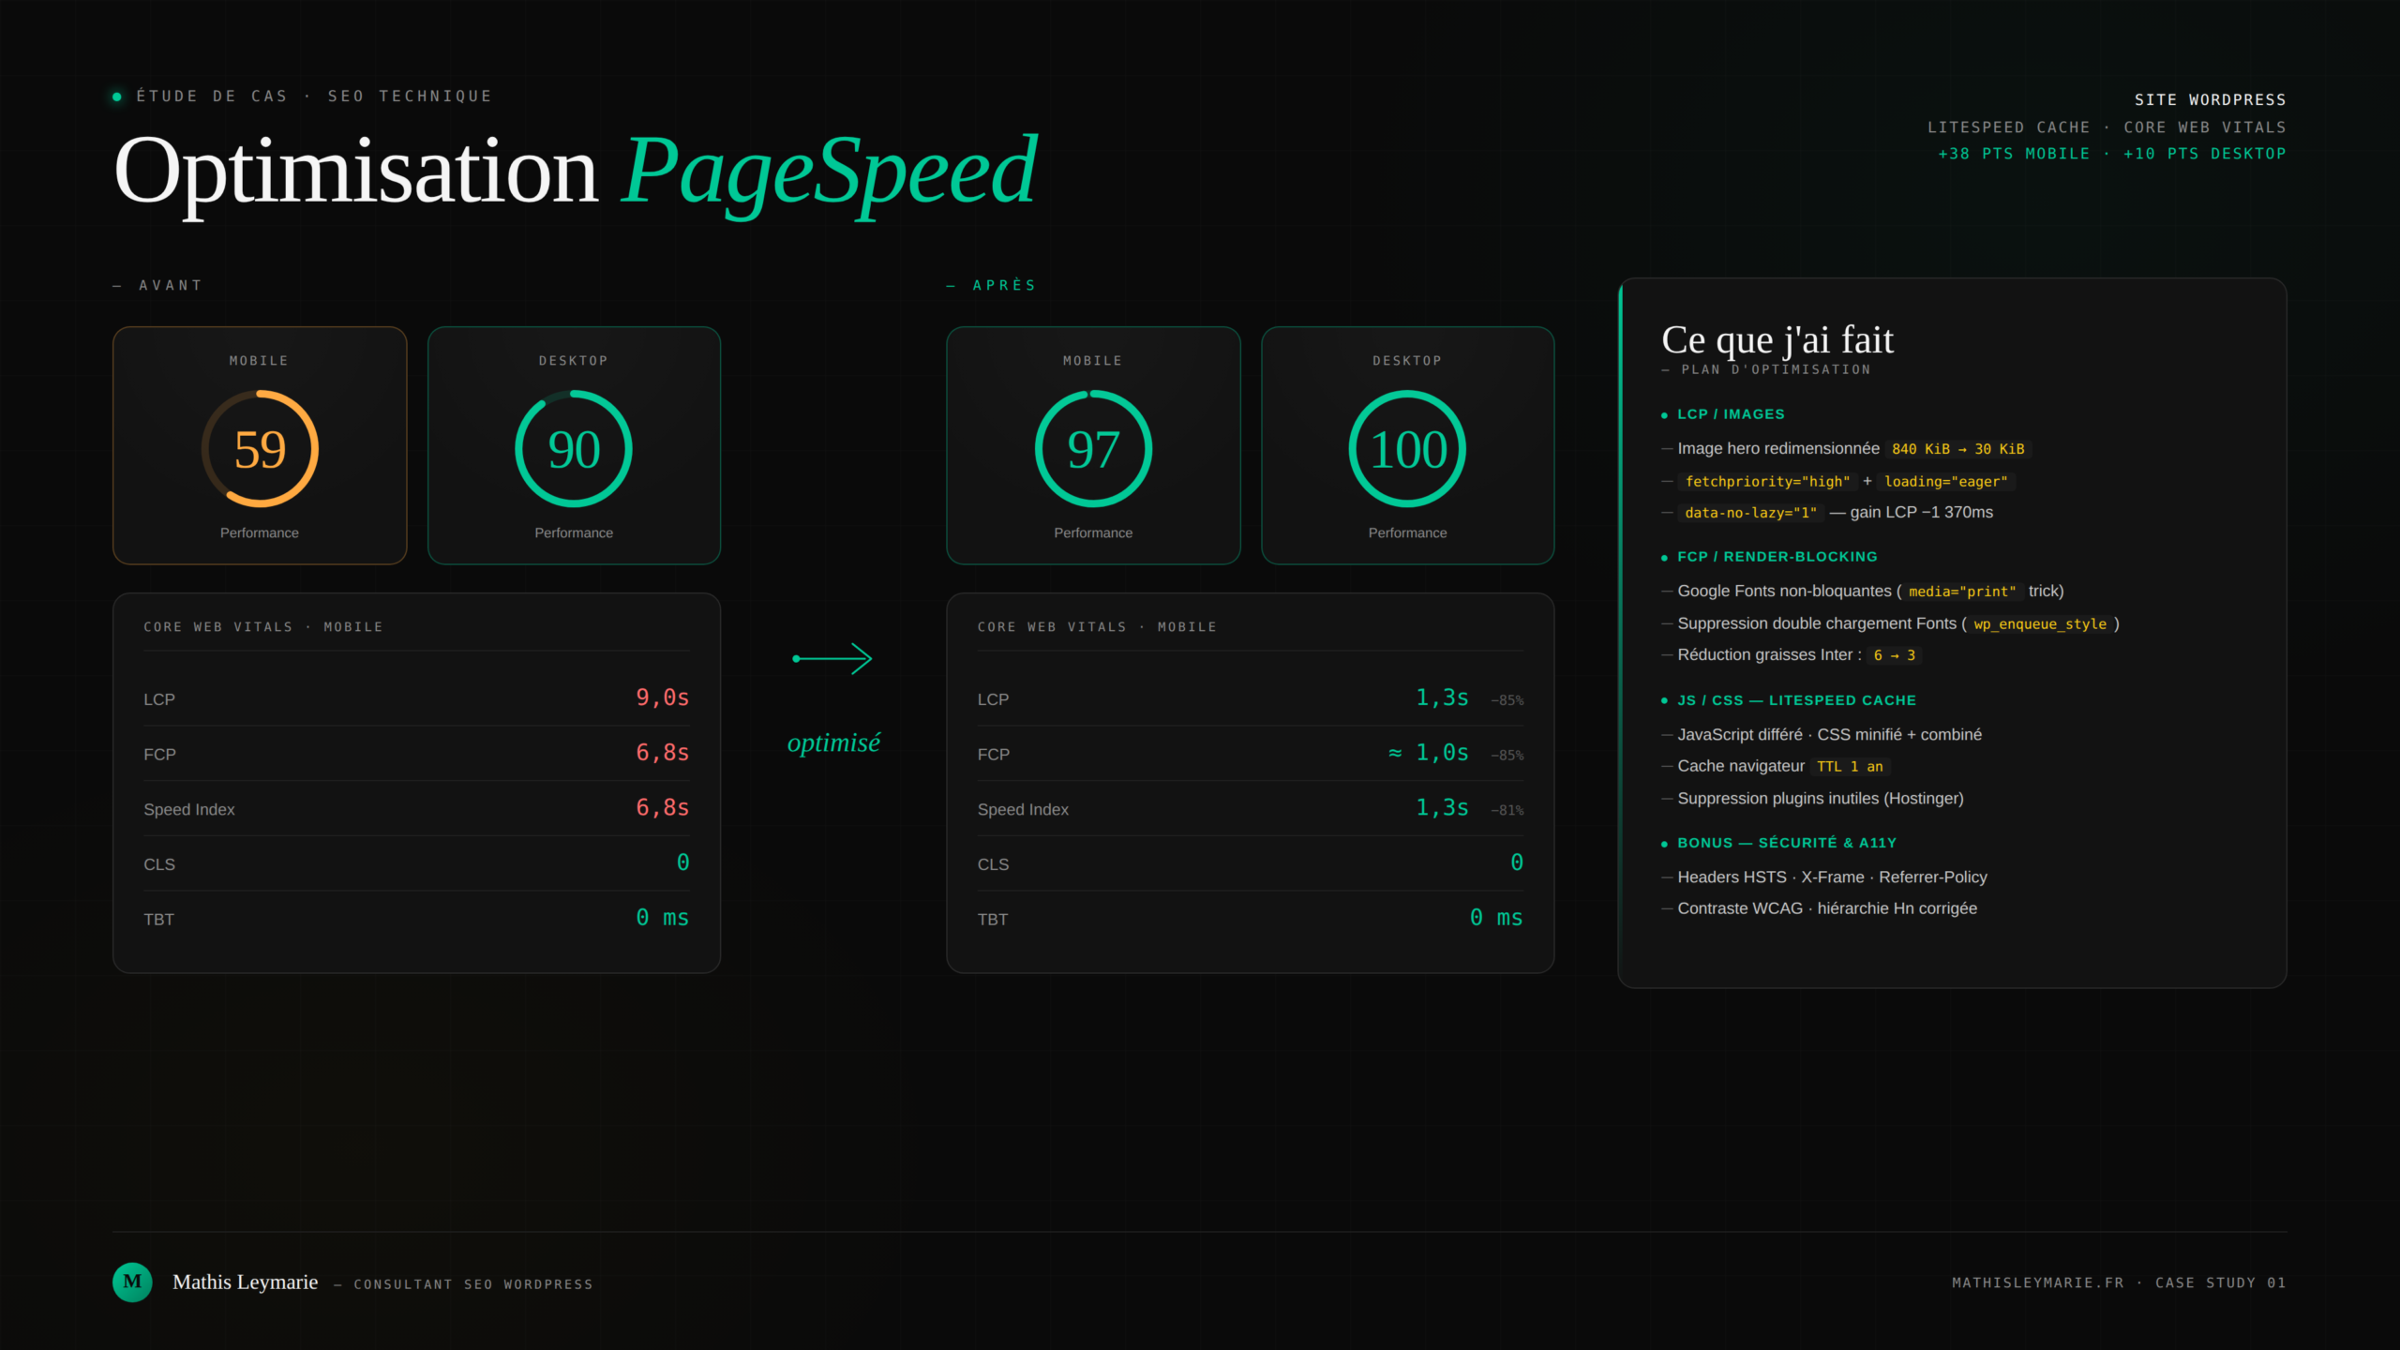Click Après FCP value ≈ 1,0s

[1429, 753]
